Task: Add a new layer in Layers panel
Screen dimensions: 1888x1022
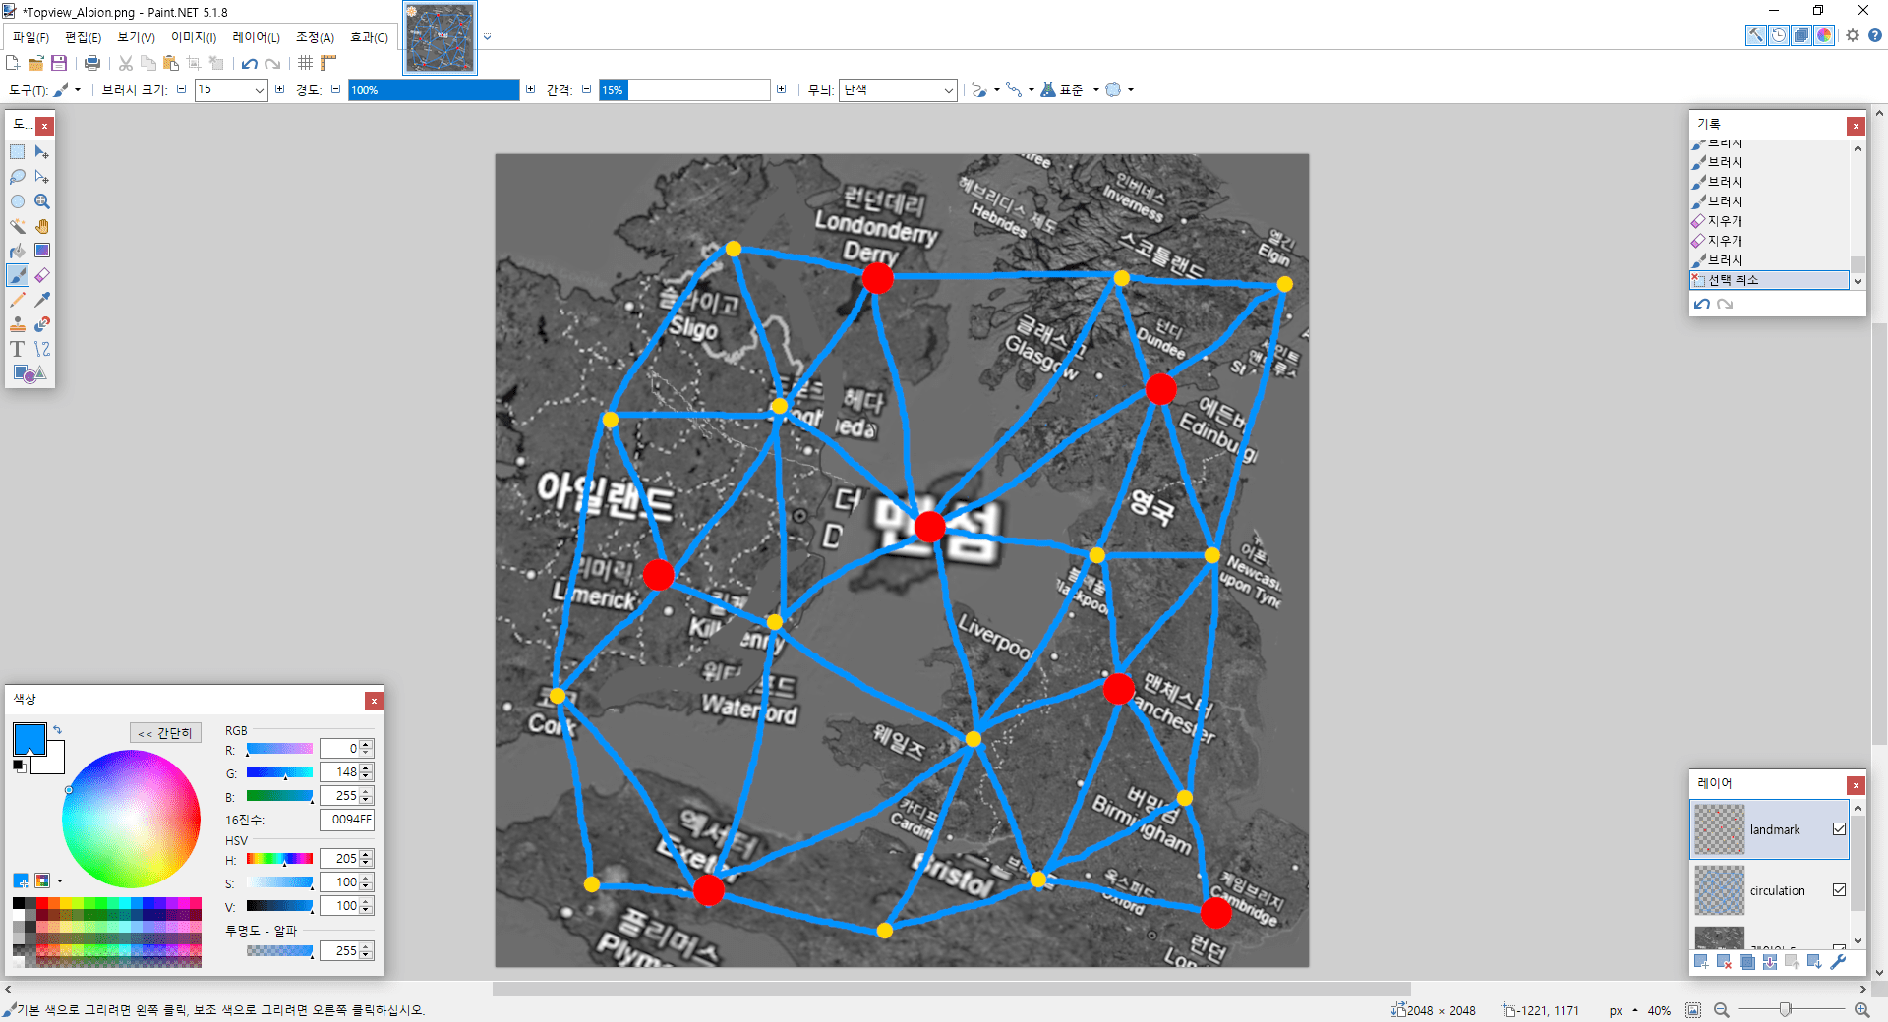Action: [x=1701, y=961]
